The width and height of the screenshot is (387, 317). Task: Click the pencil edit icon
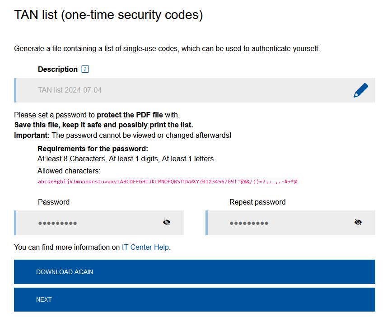(x=360, y=90)
